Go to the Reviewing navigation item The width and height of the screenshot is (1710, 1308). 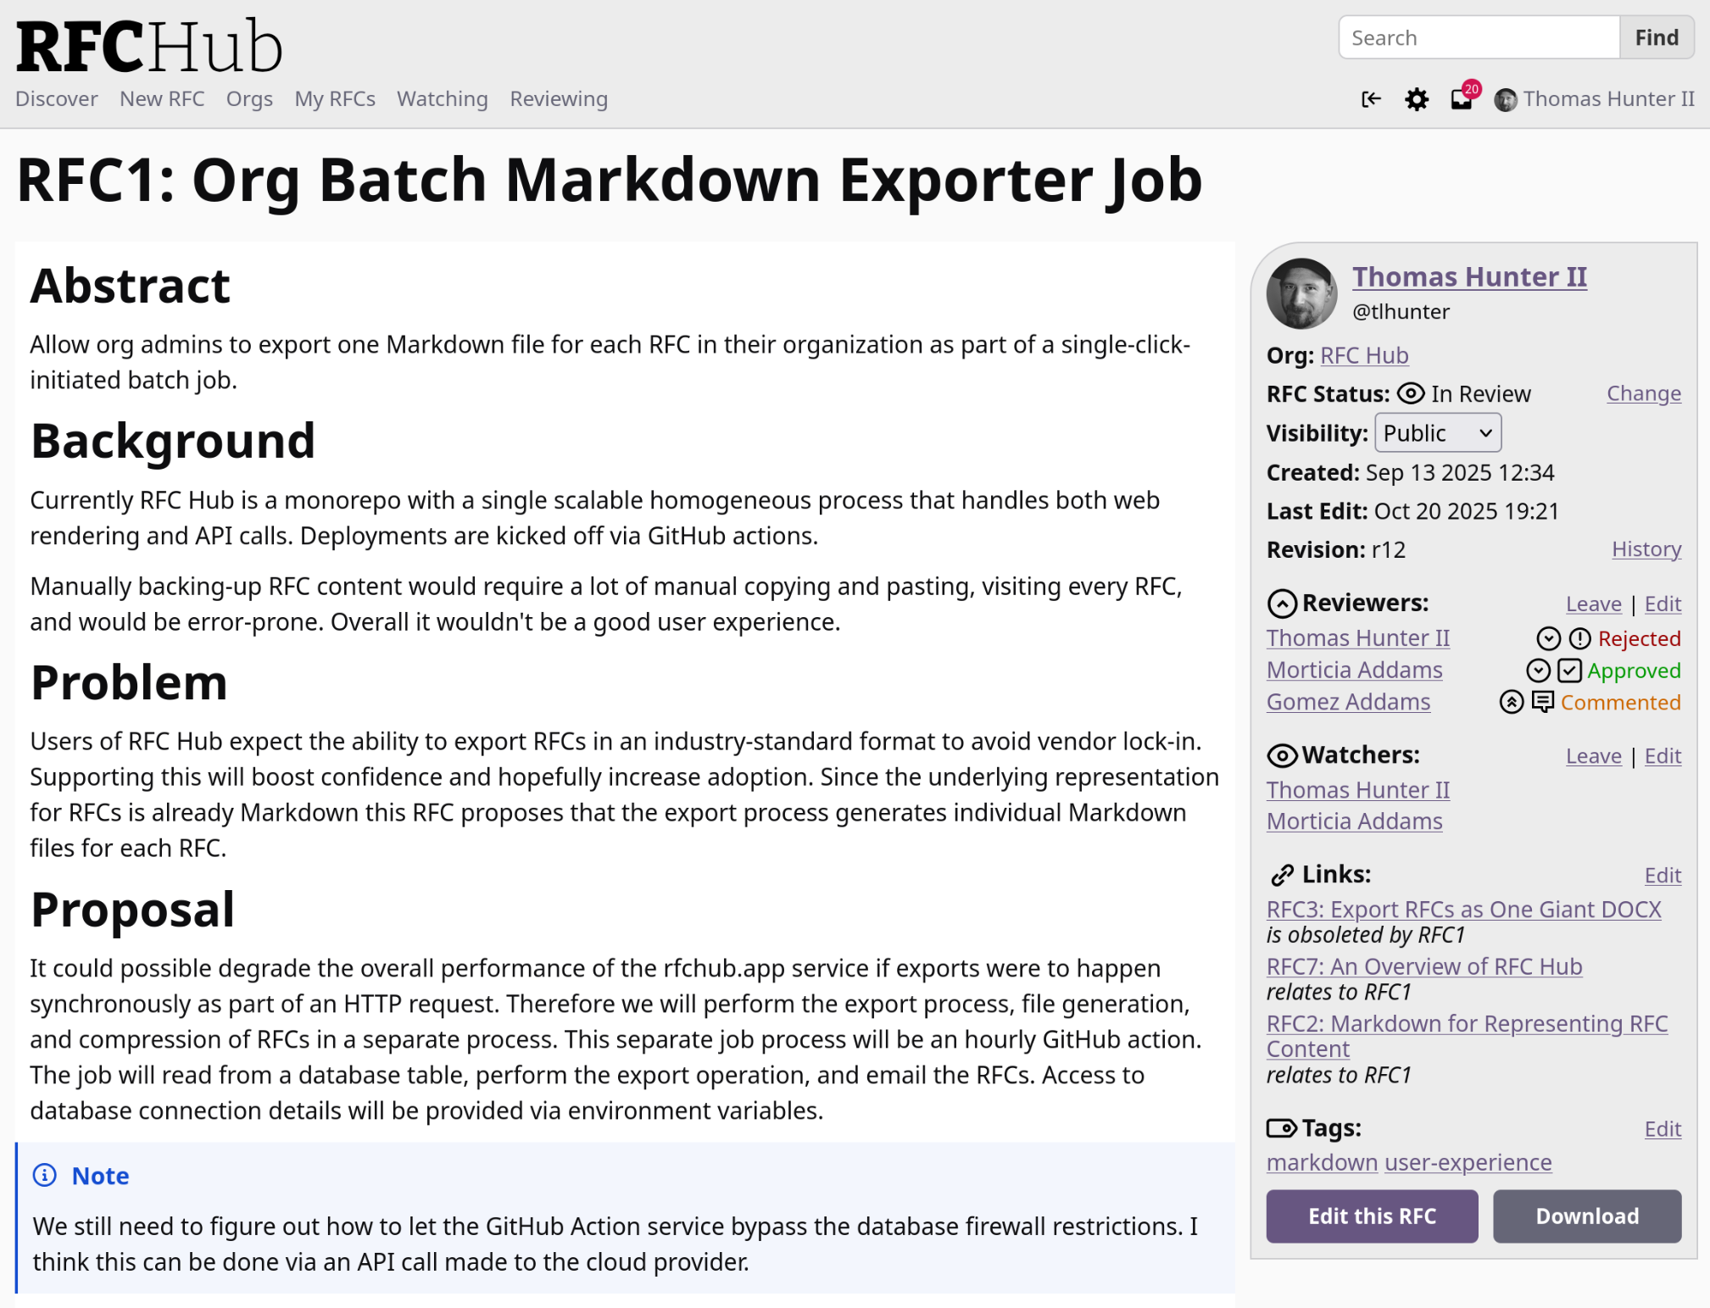point(559,99)
